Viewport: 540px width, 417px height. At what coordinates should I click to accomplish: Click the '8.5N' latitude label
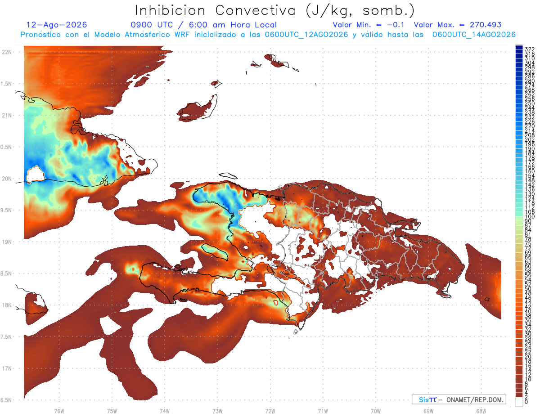[x=7, y=274]
